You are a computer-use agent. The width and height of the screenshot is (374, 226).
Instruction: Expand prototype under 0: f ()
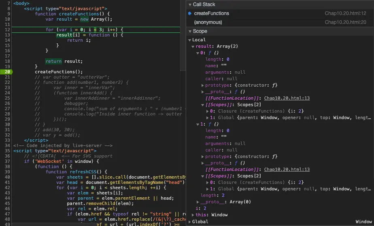(x=202, y=85)
